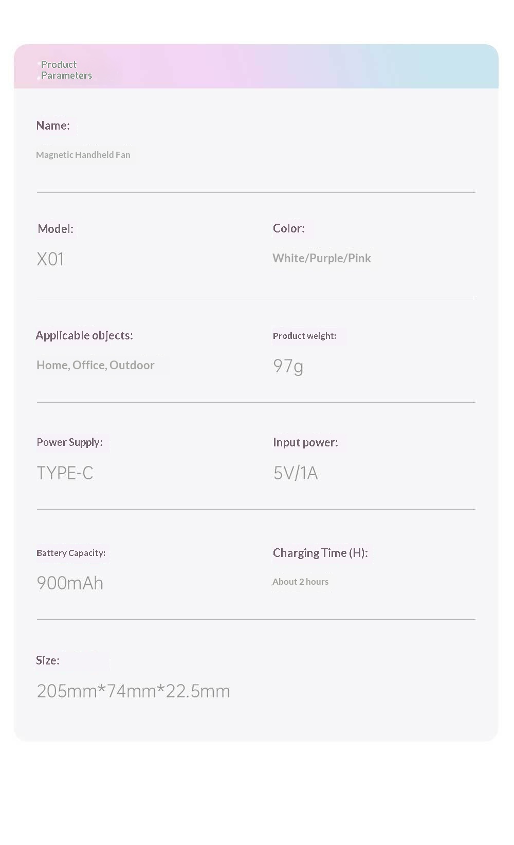
Task: Click the 900mAh value
Action: pyautogui.click(x=70, y=583)
